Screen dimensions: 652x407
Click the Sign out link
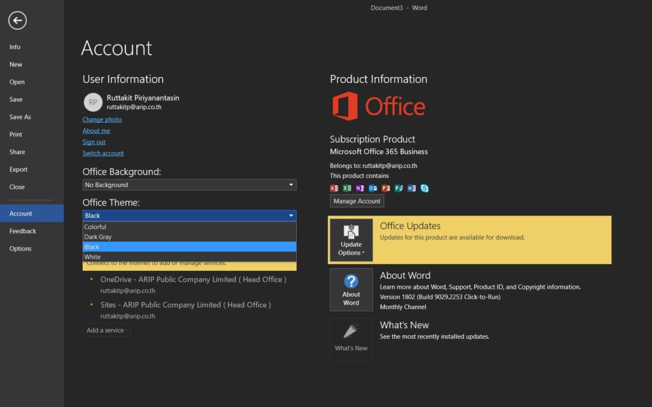(94, 142)
